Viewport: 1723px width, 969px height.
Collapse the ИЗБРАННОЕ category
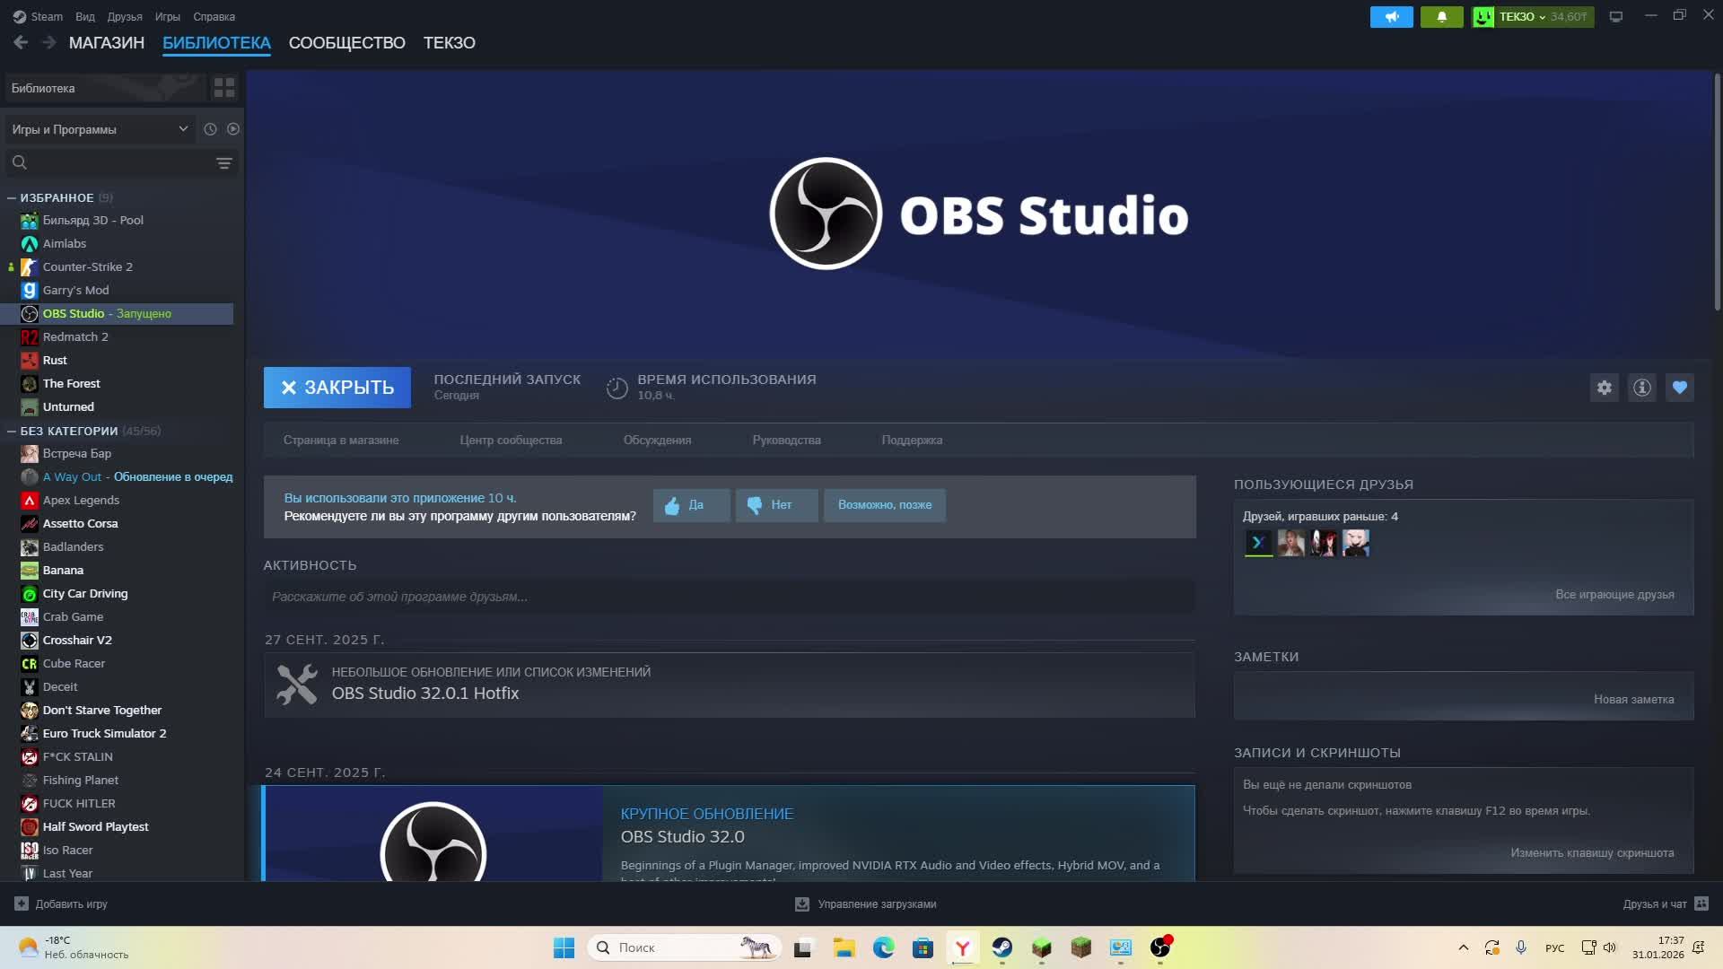[x=12, y=197]
